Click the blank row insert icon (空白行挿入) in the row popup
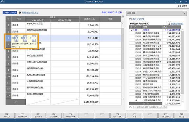 pyautogui.click(x=15, y=38)
